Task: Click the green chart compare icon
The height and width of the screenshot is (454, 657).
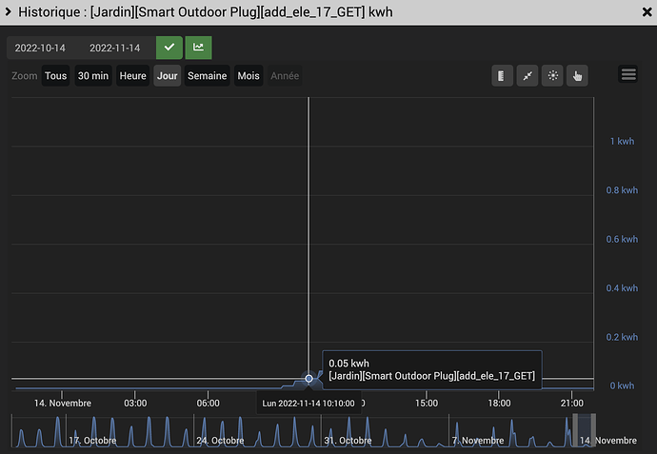Action: [x=199, y=48]
